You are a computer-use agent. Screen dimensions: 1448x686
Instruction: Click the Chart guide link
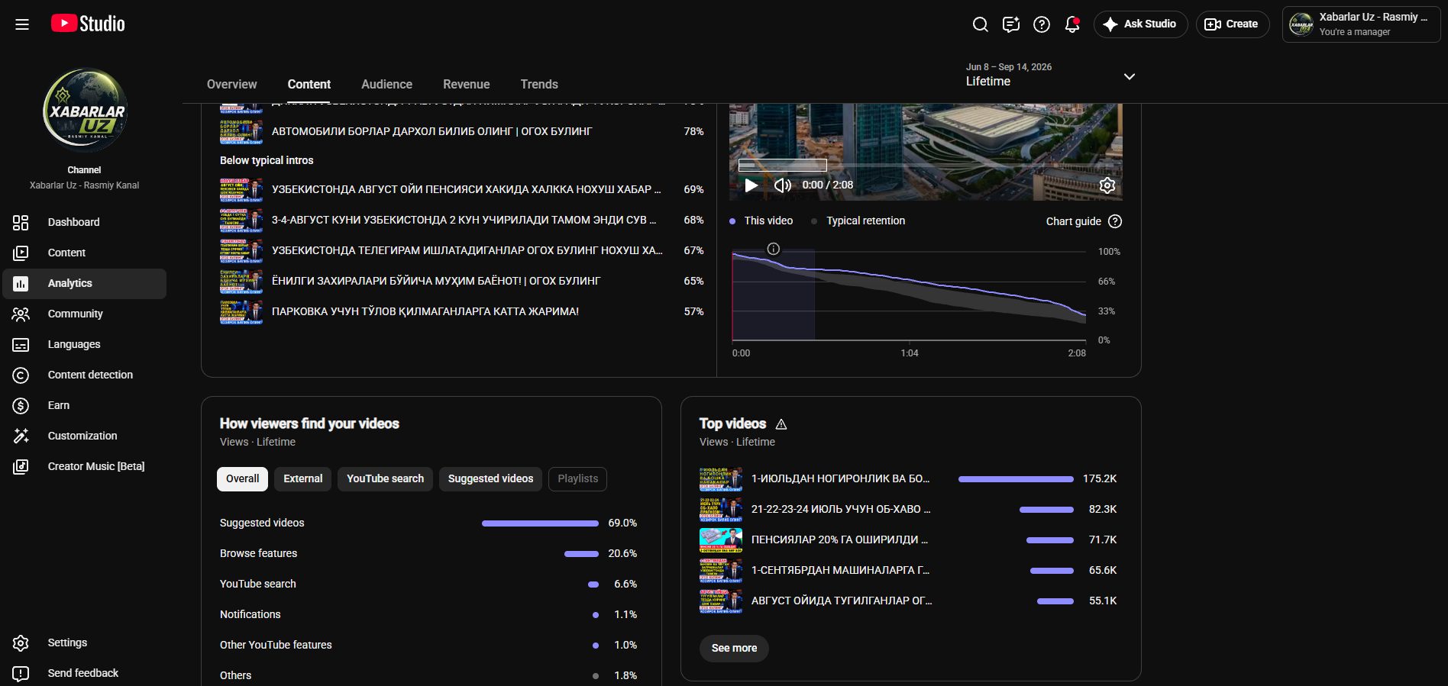(1073, 221)
